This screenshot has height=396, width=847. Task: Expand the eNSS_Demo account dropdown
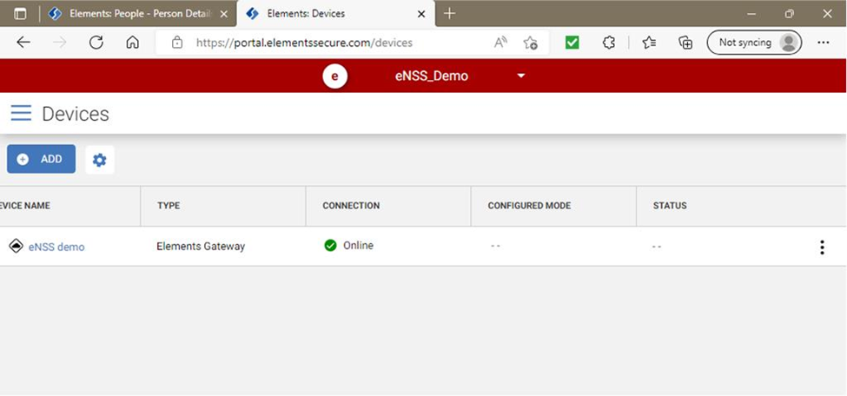coord(521,76)
